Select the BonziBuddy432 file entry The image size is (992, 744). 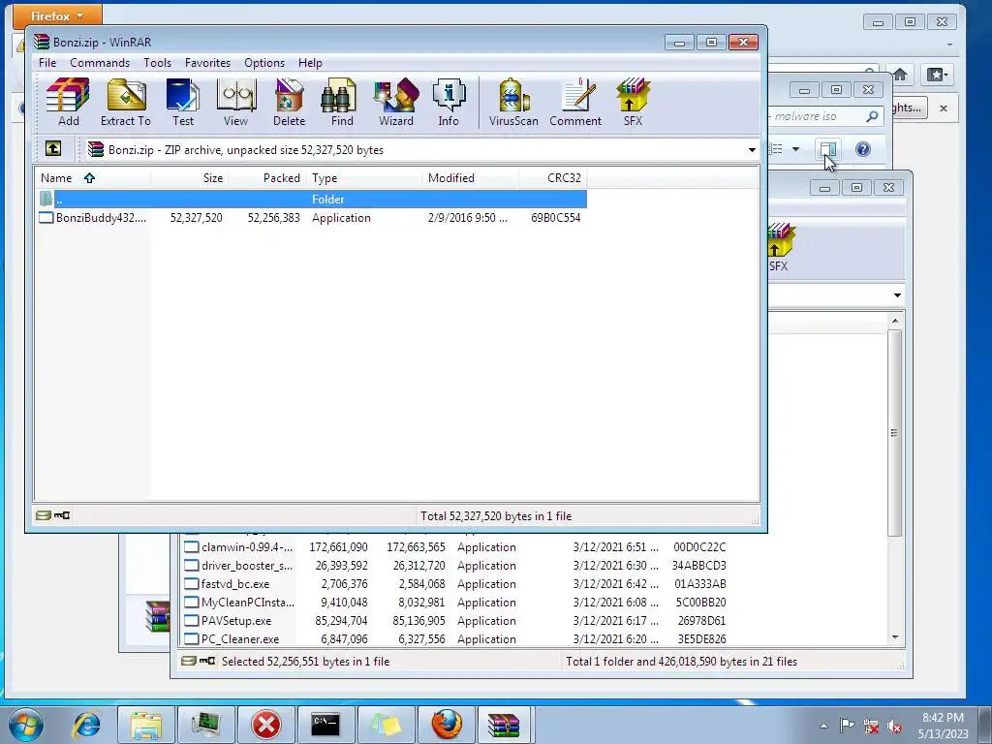click(x=312, y=218)
